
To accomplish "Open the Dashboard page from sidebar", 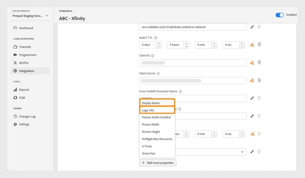I will click(x=26, y=28).
